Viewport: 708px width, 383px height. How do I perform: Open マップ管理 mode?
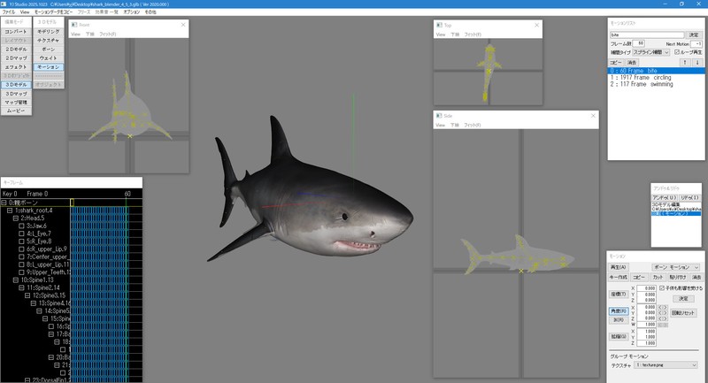pos(16,103)
